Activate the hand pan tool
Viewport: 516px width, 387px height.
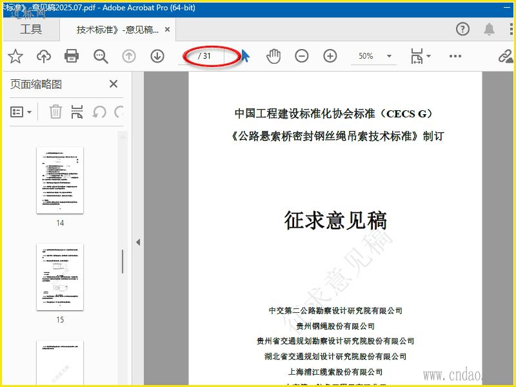tap(273, 56)
